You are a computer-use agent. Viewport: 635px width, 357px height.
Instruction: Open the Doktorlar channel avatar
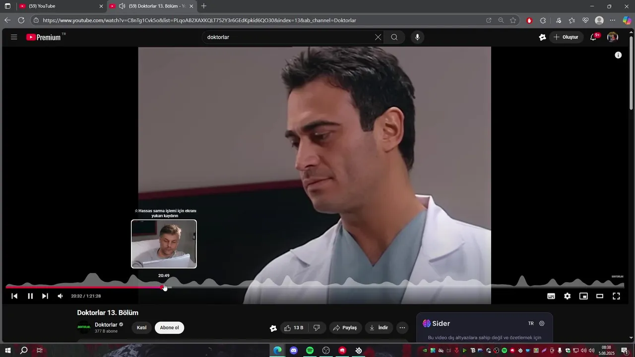(x=84, y=327)
